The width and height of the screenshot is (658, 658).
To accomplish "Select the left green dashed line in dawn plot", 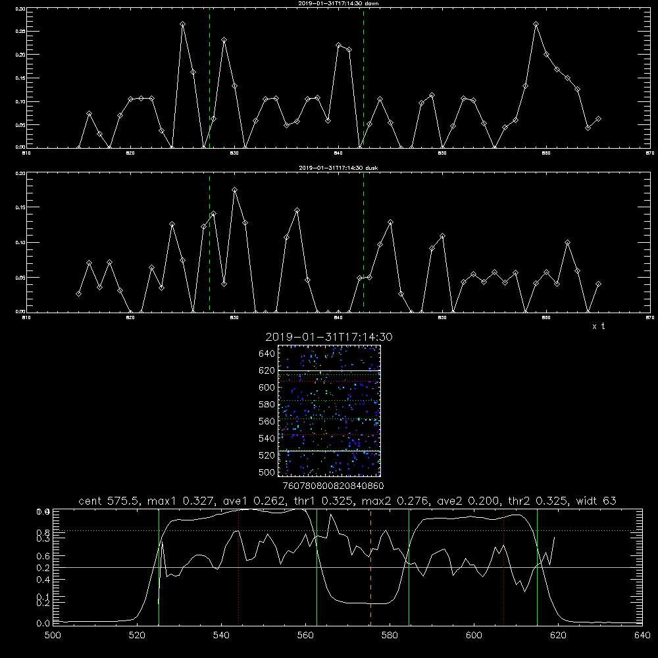I will coord(209,78).
